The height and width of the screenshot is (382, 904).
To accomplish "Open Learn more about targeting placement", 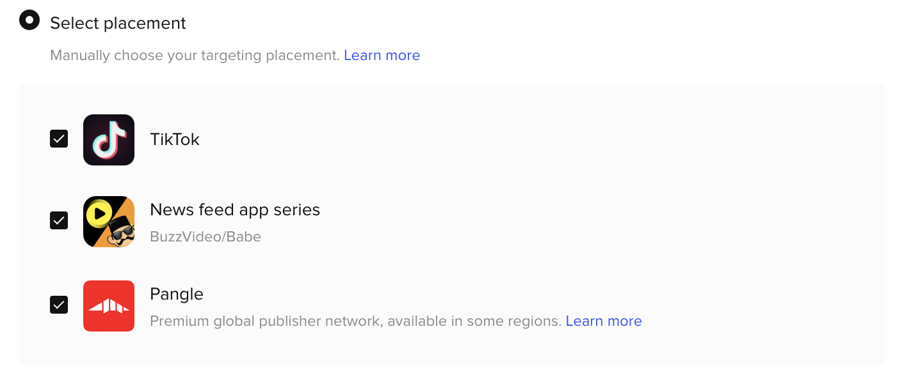I will (382, 56).
